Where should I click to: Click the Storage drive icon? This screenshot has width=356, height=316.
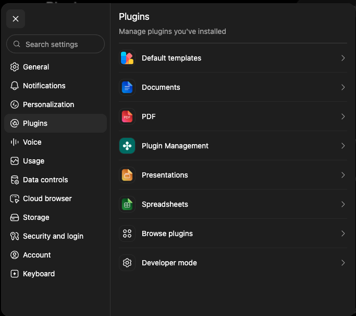click(15, 217)
